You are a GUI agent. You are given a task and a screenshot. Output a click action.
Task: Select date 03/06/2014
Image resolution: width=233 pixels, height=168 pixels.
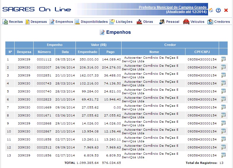pyautogui.click(x=65, y=116)
